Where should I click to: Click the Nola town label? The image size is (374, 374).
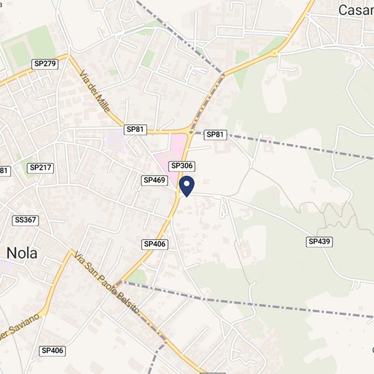[22, 253]
